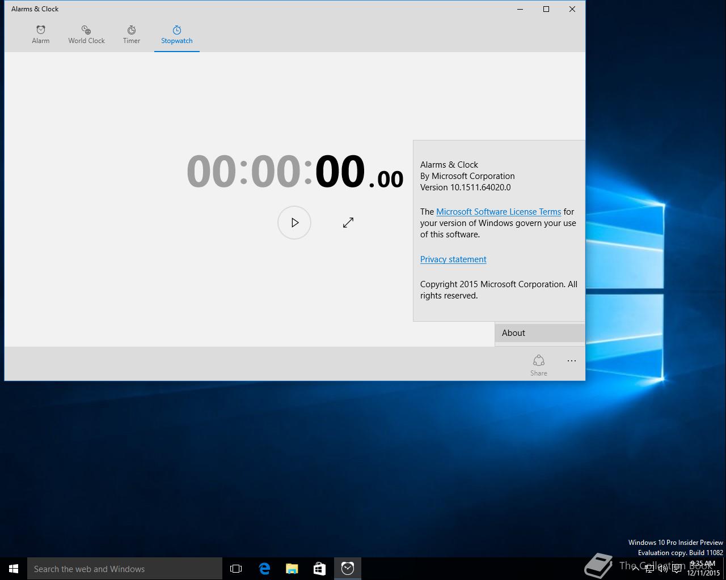The height and width of the screenshot is (580, 726).
Task: Close the Alarms & Clock window
Action: (x=572, y=9)
